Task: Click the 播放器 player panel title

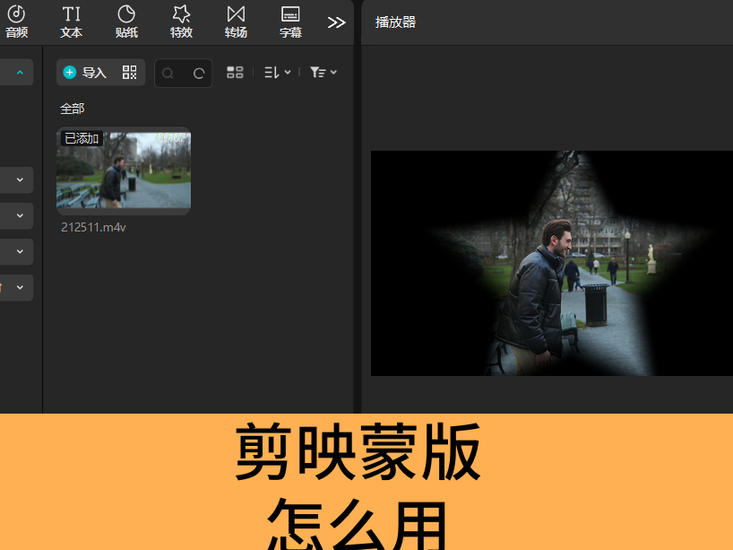Action: pos(395,22)
